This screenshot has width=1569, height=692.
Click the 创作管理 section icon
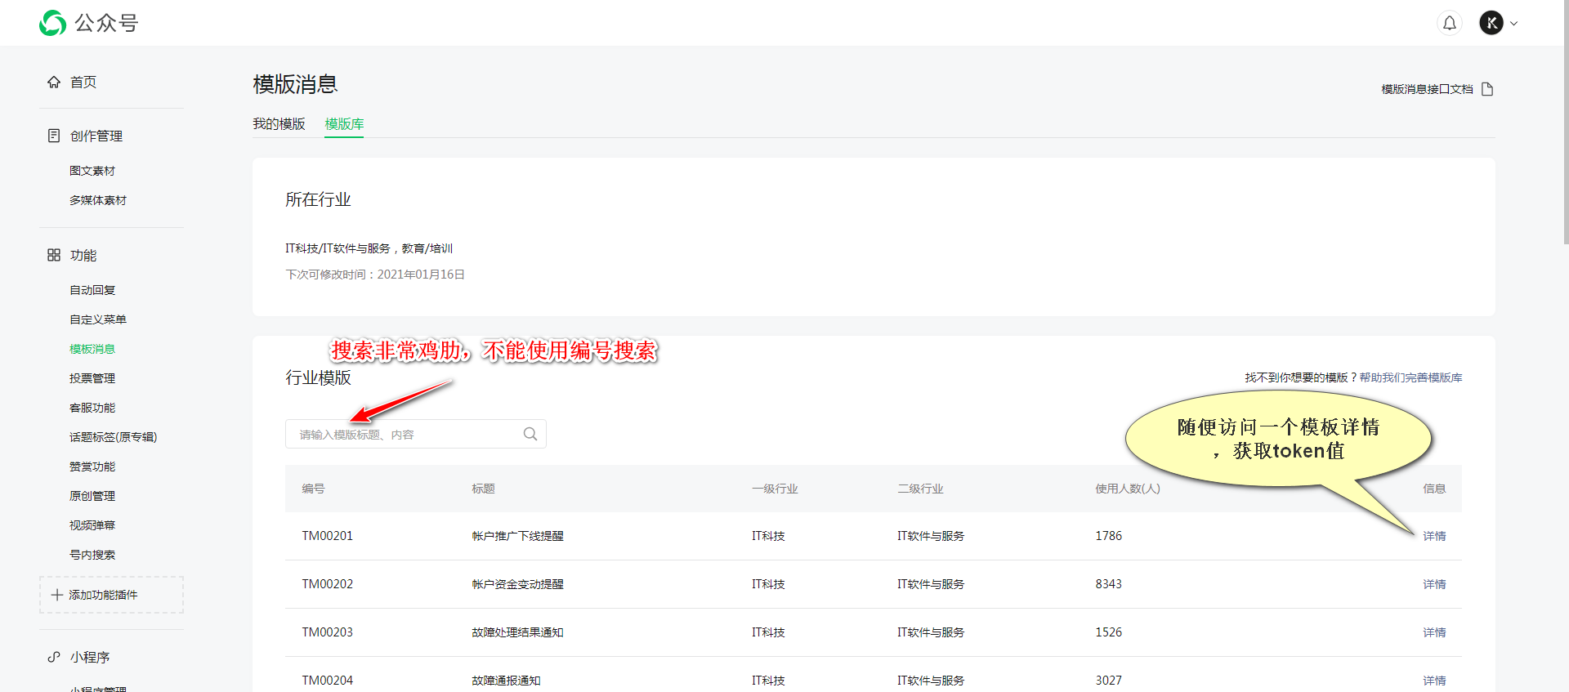coord(54,136)
